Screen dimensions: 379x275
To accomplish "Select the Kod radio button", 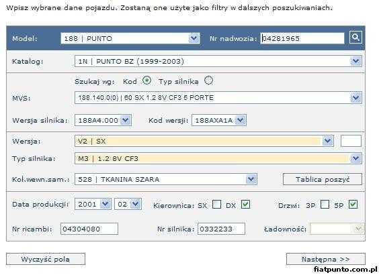I will coord(146,80).
